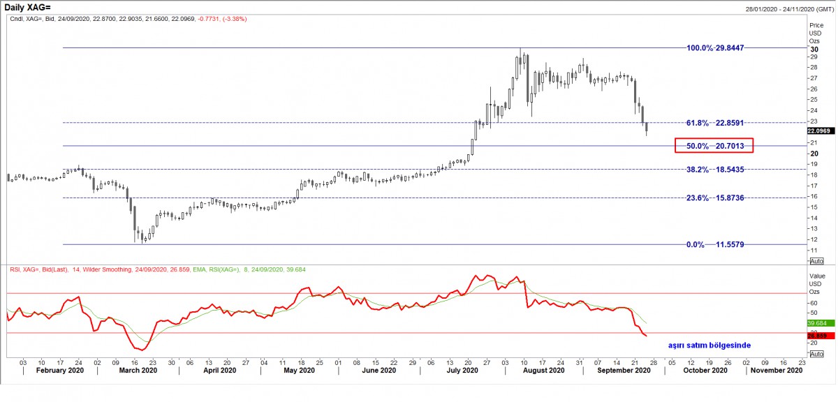Click the Auto button on the price axis
Viewport: 838px width, 402px height.
click(816, 261)
